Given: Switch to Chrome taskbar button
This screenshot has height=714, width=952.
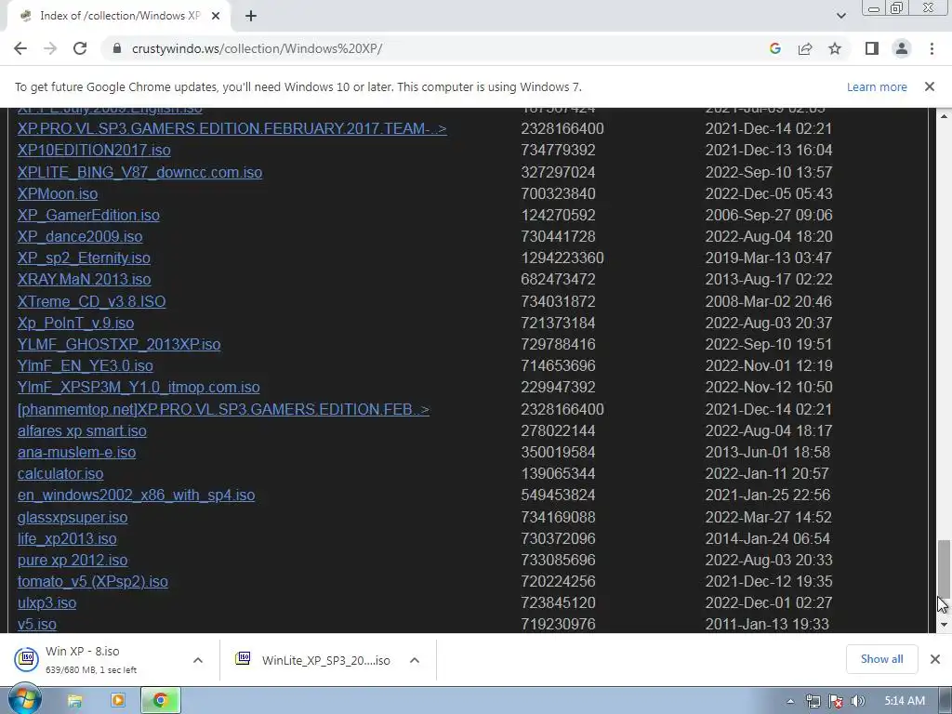Looking at the screenshot, I should [x=161, y=701].
